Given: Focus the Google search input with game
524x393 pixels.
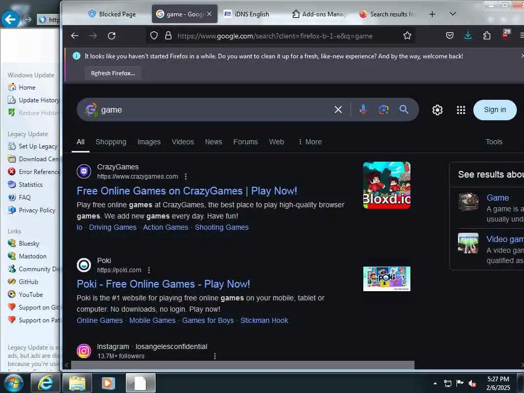Looking at the screenshot, I should point(214,110).
